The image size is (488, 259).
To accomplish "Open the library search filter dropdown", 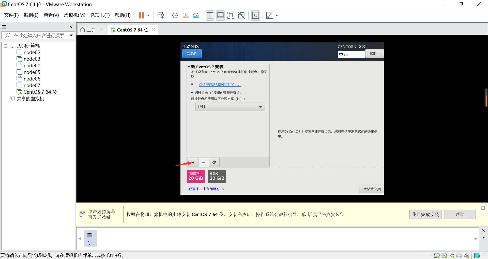I will pos(71,35).
